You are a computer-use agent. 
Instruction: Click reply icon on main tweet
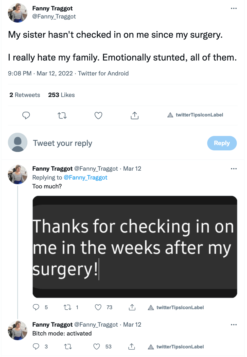click(26, 115)
